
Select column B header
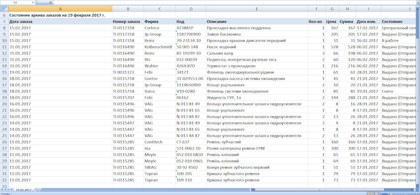point(128,9)
